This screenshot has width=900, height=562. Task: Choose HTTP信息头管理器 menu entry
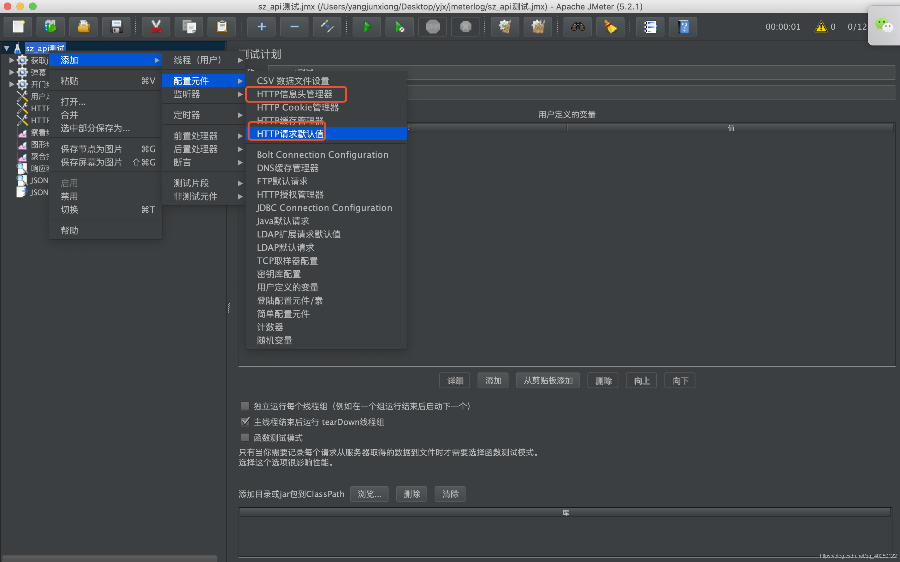[x=294, y=94]
